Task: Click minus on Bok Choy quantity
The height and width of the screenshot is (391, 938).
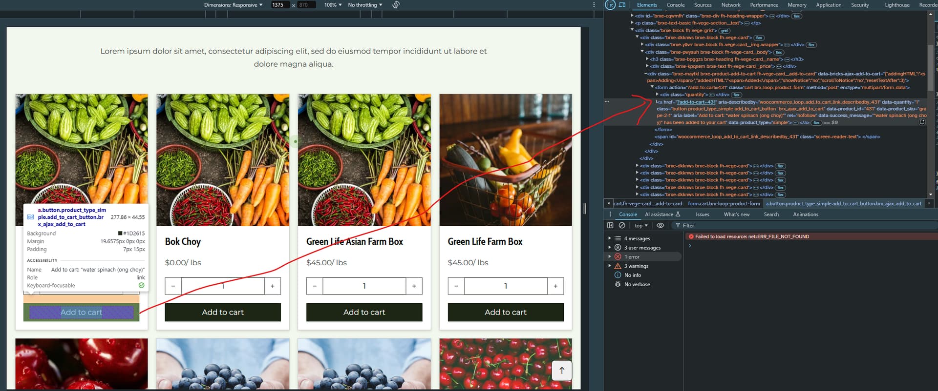Action: click(x=173, y=286)
